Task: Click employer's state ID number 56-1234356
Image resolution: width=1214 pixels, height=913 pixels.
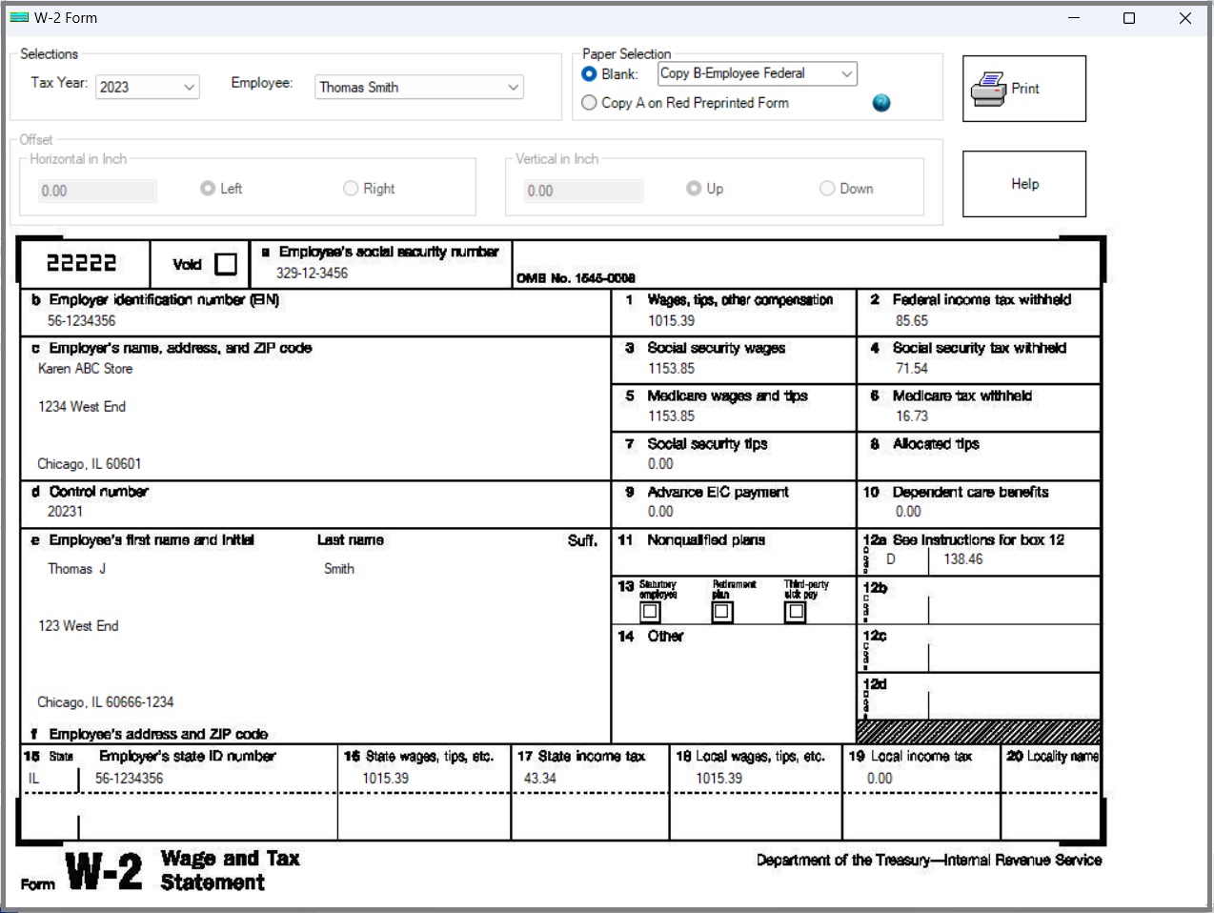Action: pyautogui.click(x=129, y=778)
